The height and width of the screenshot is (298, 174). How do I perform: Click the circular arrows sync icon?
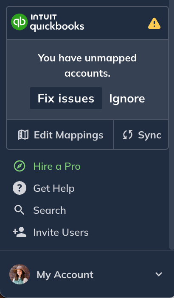[x=127, y=135]
